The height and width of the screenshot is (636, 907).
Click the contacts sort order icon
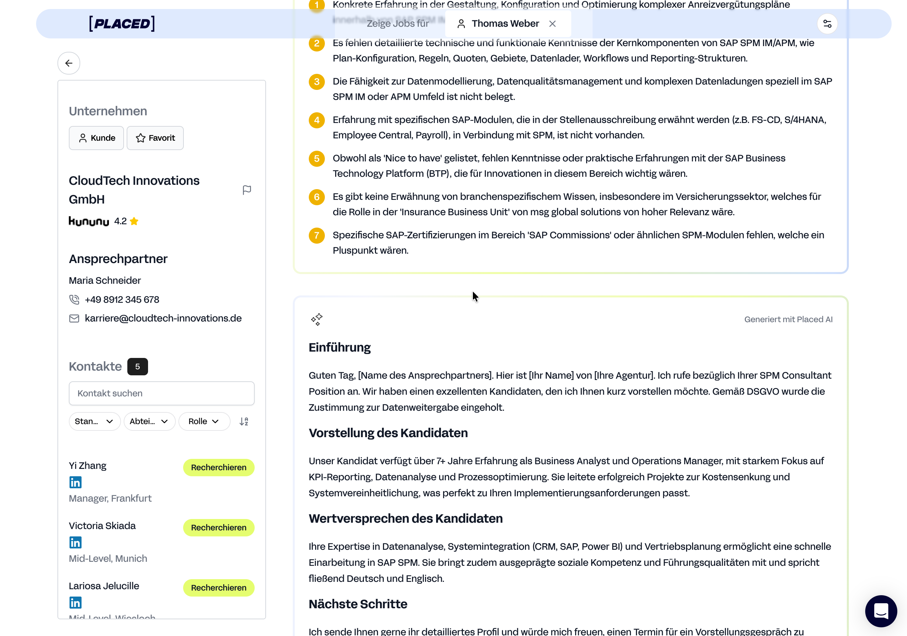[x=244, y=421]
